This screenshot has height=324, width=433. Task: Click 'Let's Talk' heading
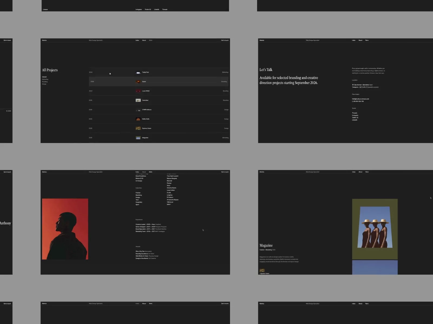pyautogui.click(x=266, y=70)
